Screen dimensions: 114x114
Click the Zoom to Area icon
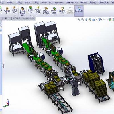[82, 19]
